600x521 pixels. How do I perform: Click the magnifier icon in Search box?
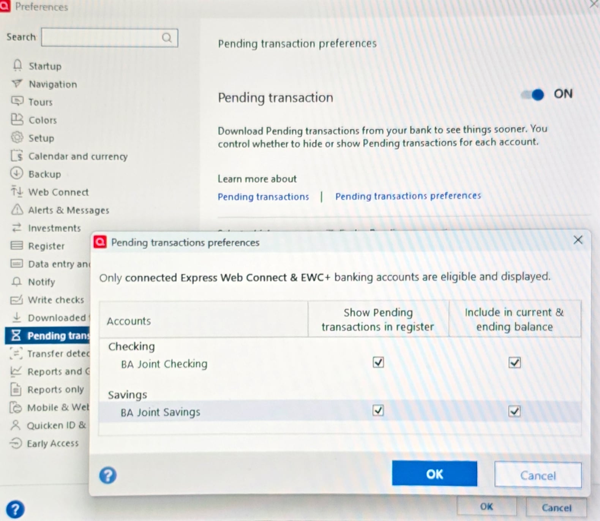tap(167, 37)
